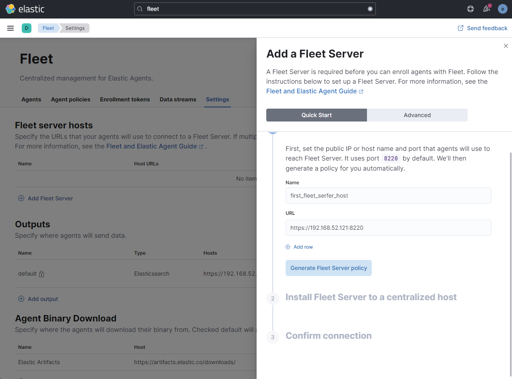Click the 'Hosts' column header in Outputs
Screen dimensions: 512x379
point(210,253)
